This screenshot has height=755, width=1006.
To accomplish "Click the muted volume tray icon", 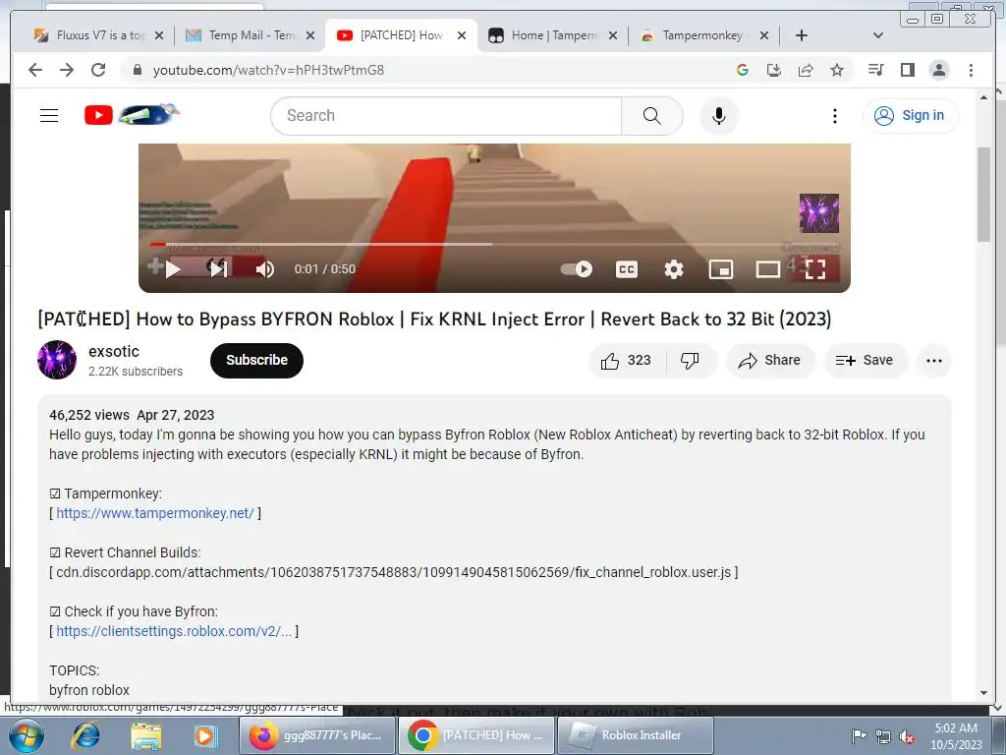I will pos(906,737).
